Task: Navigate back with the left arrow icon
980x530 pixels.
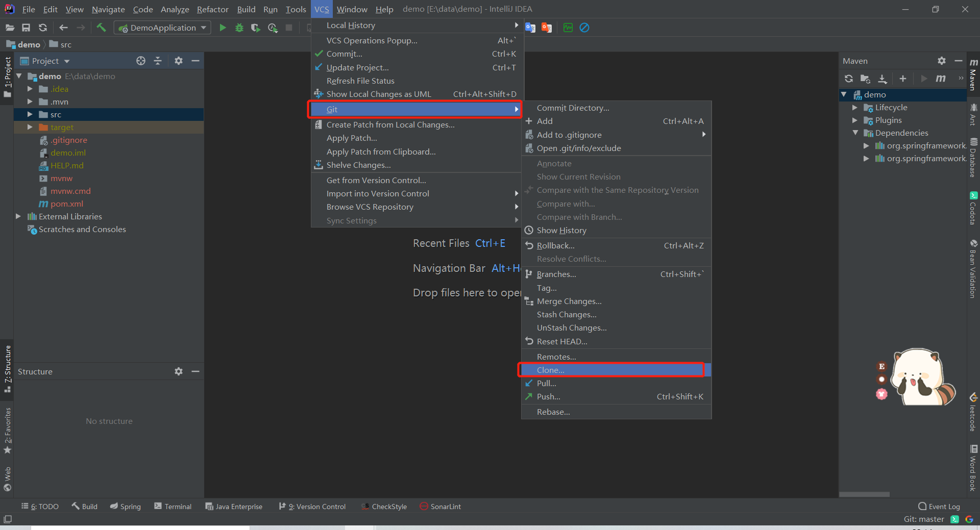Action: click(x=63, y=28)
